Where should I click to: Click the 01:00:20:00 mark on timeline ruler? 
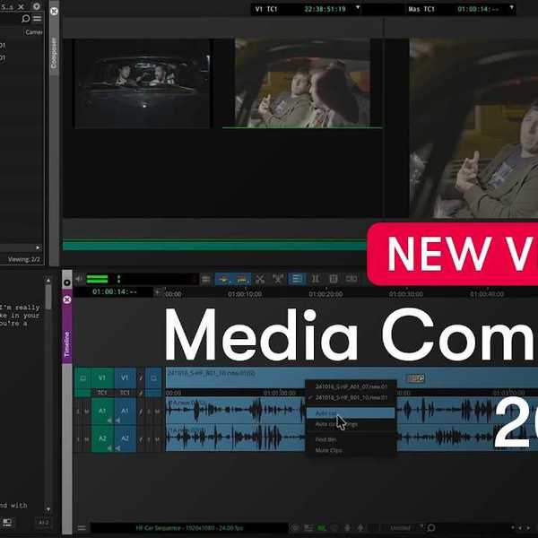click(x=325, y=294)
